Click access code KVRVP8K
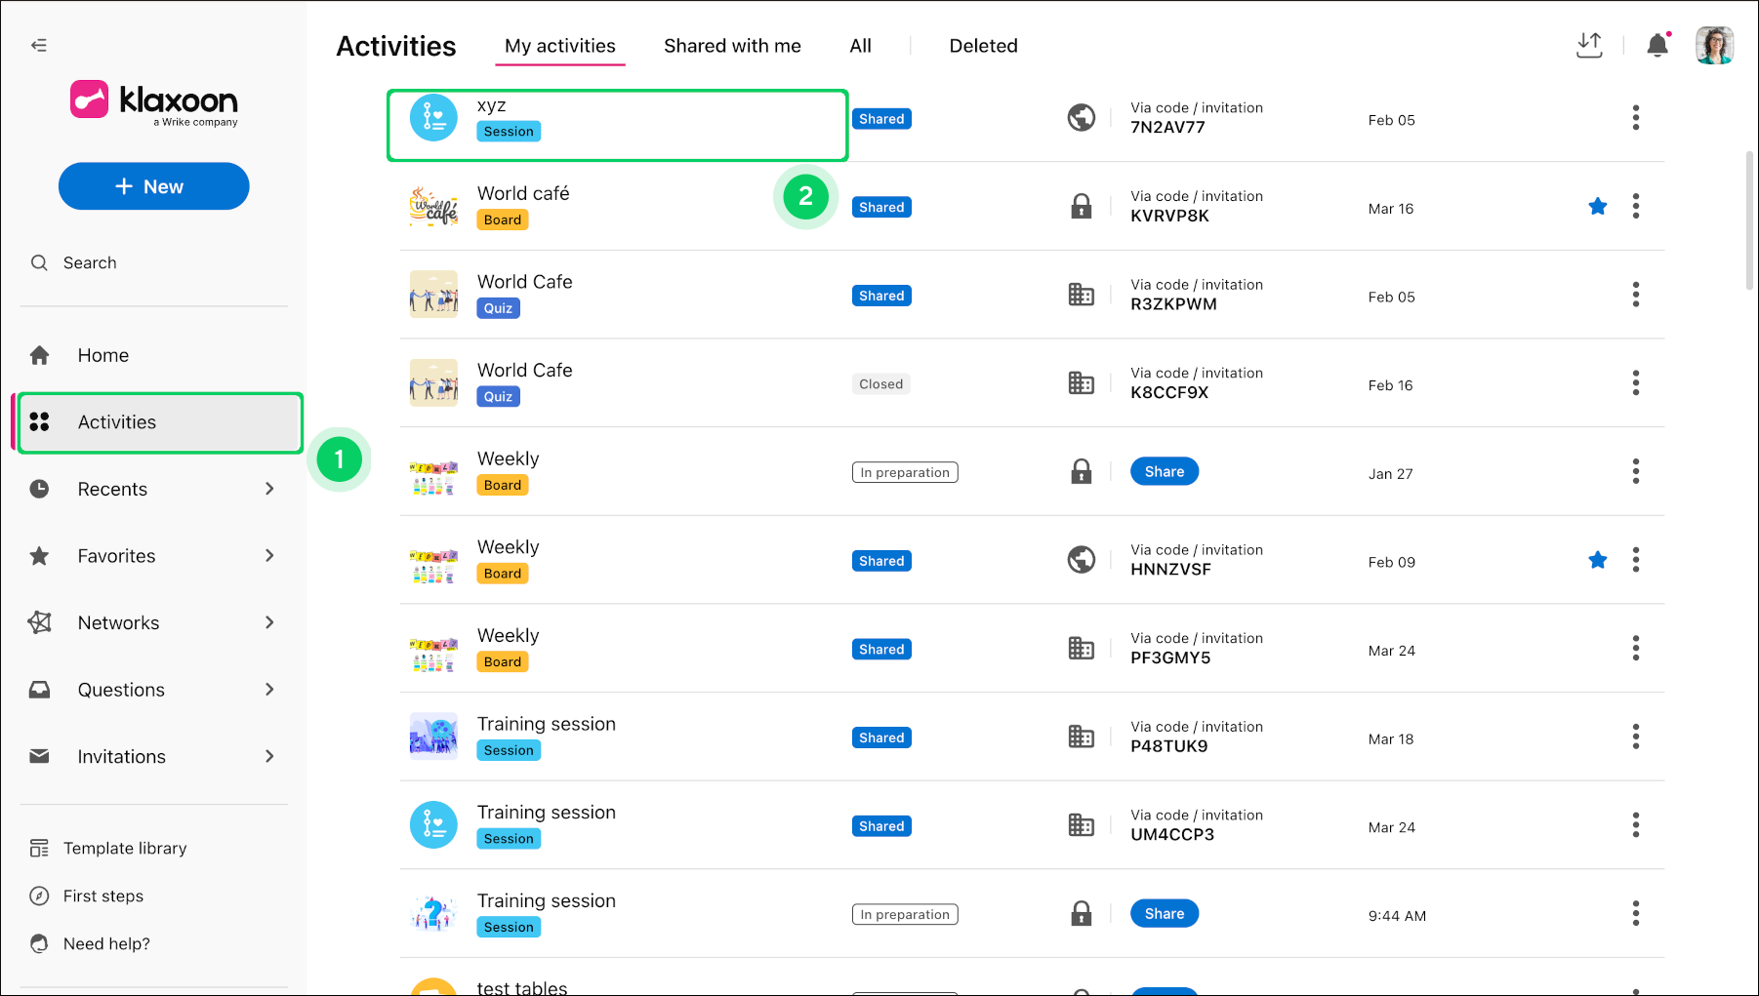 tap(1169, 216)
